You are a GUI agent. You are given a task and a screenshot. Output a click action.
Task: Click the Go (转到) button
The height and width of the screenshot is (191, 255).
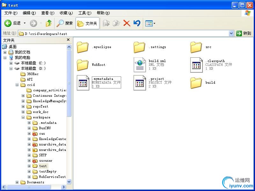244,33
